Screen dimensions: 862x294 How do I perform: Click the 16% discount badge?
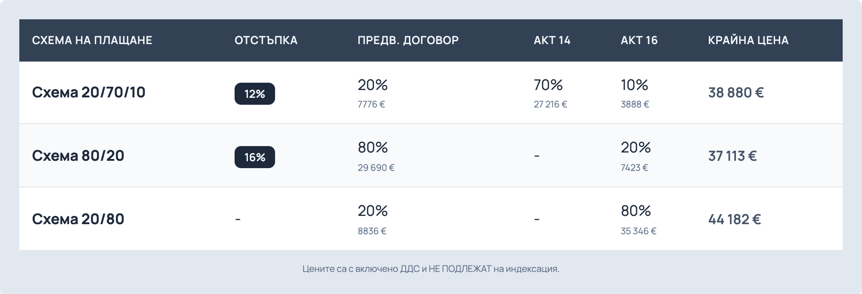254,157
